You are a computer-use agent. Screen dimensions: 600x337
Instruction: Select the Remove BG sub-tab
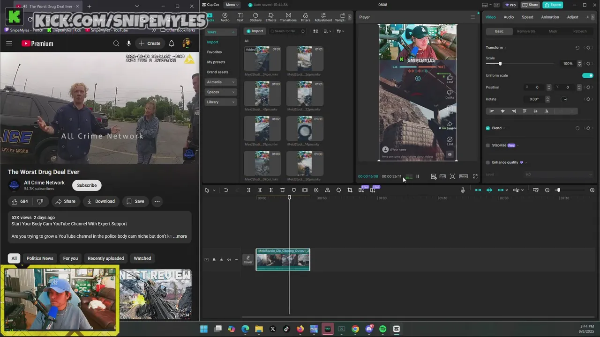(x=526, y=31)
